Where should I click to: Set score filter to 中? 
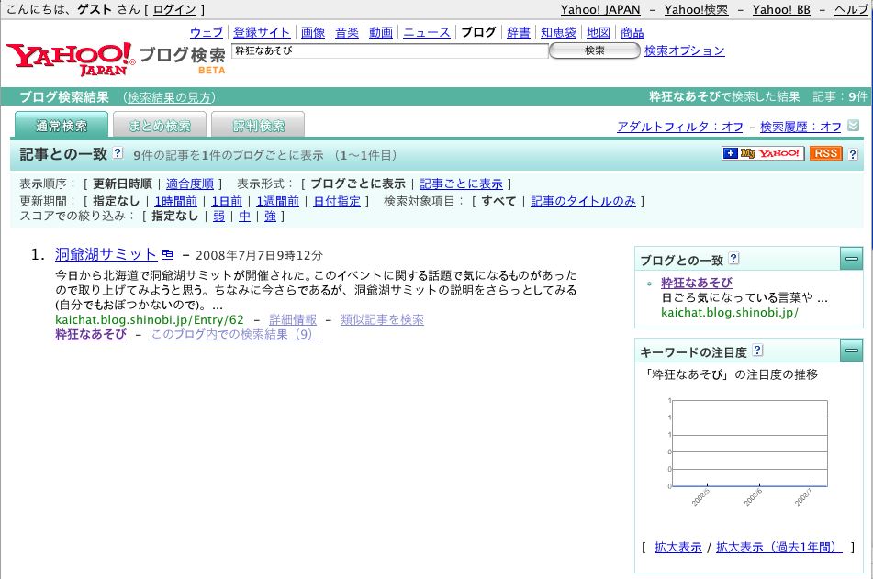point(244,216)
